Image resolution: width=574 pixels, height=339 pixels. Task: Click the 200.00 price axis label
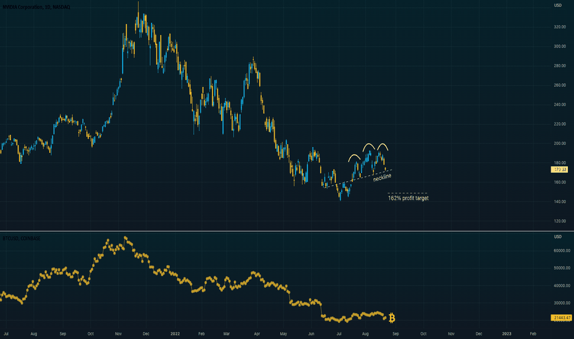(x=560, y=144)
